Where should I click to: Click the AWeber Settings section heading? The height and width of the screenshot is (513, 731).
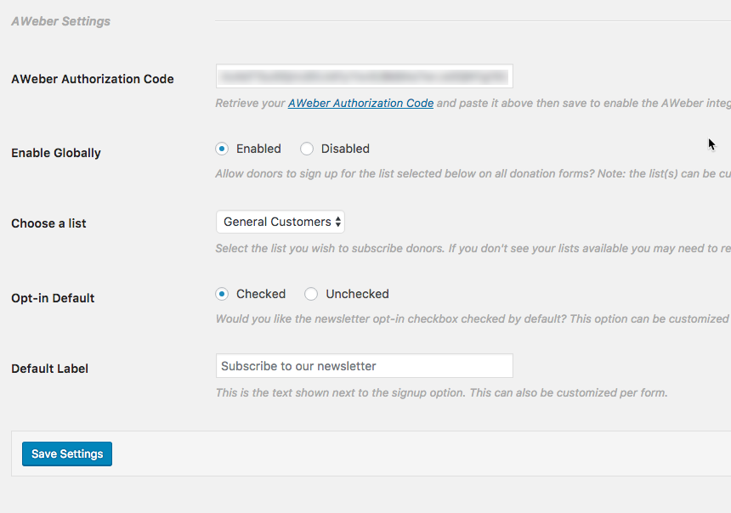point(60,20)
